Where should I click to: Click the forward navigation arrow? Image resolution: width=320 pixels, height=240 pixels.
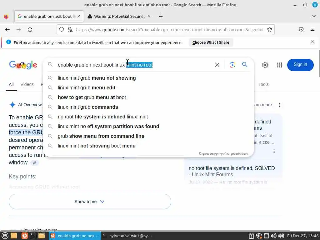[19, 30]
